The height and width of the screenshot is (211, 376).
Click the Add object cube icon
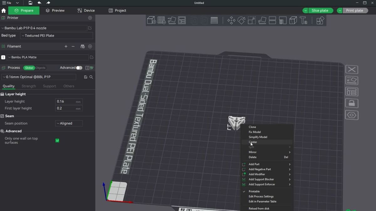[x=152, y=21]
